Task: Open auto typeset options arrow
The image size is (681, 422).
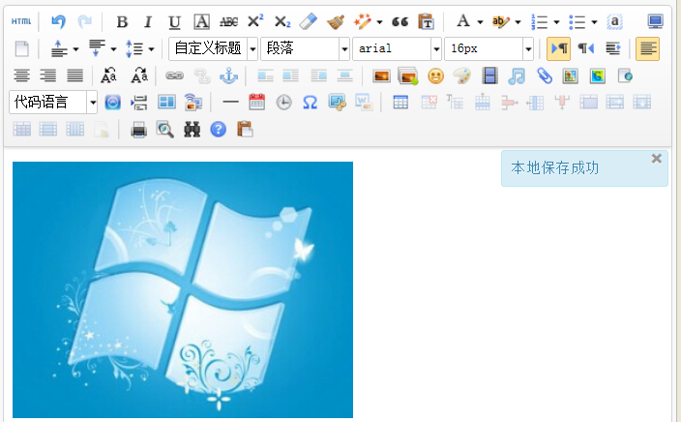Action: [379, 21]
